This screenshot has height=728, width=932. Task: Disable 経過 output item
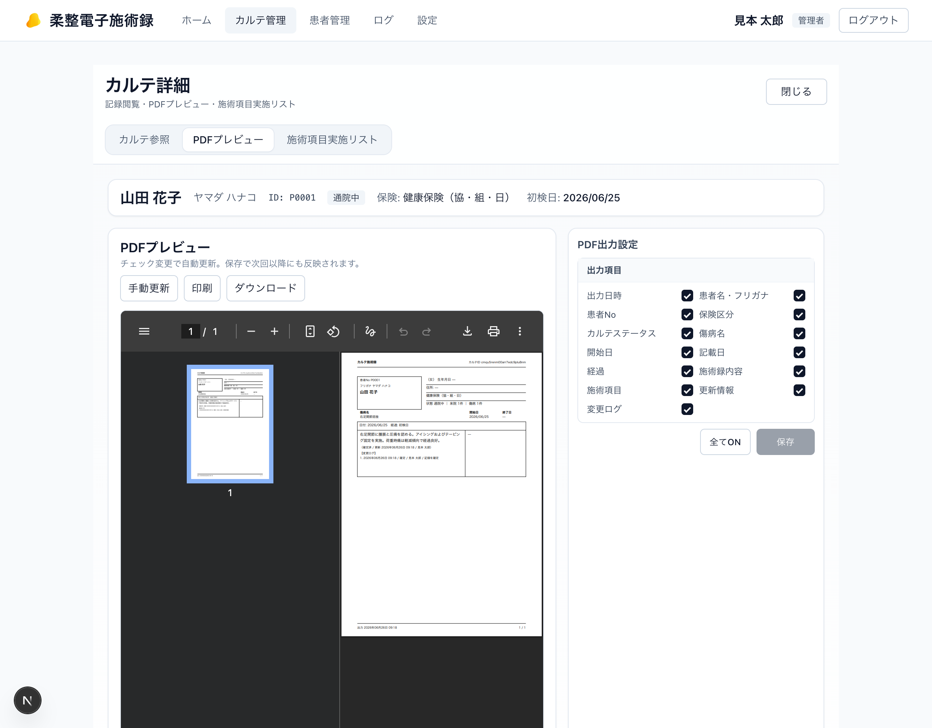[687, 371]
